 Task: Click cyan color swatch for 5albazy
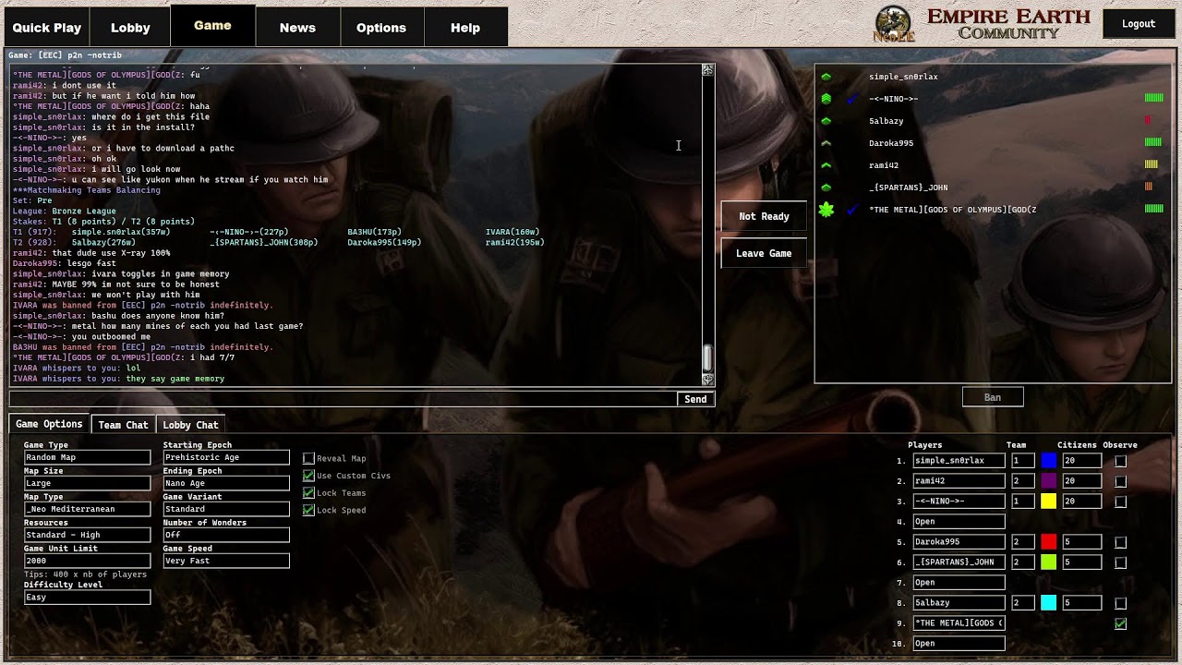[x=1049, y=603]
